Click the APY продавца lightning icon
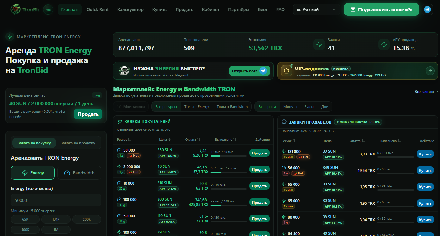440x236 pixels. pyautogui.click(x=384, y=45)
